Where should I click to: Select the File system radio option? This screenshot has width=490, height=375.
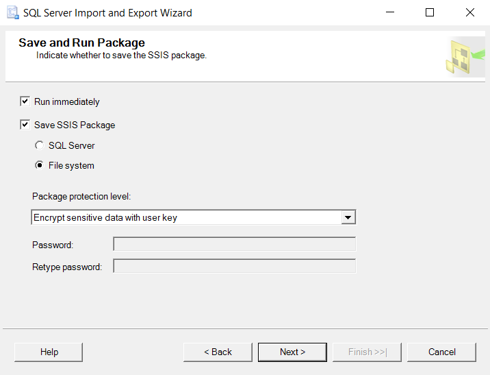click(x=40, y=165)
